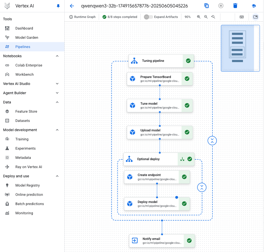Click the back arrow next to pipeline name
This screenshot has width=264, height=252.
72,6
